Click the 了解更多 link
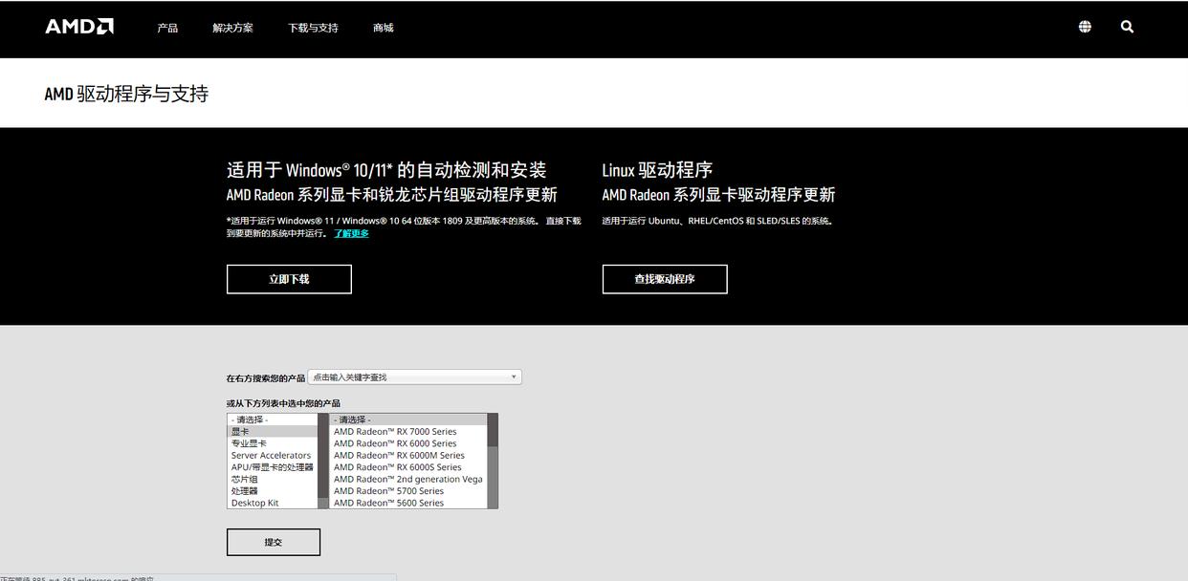Viewport: 1188px width, 581px height. pyautogui.click(x=350, y=232)
